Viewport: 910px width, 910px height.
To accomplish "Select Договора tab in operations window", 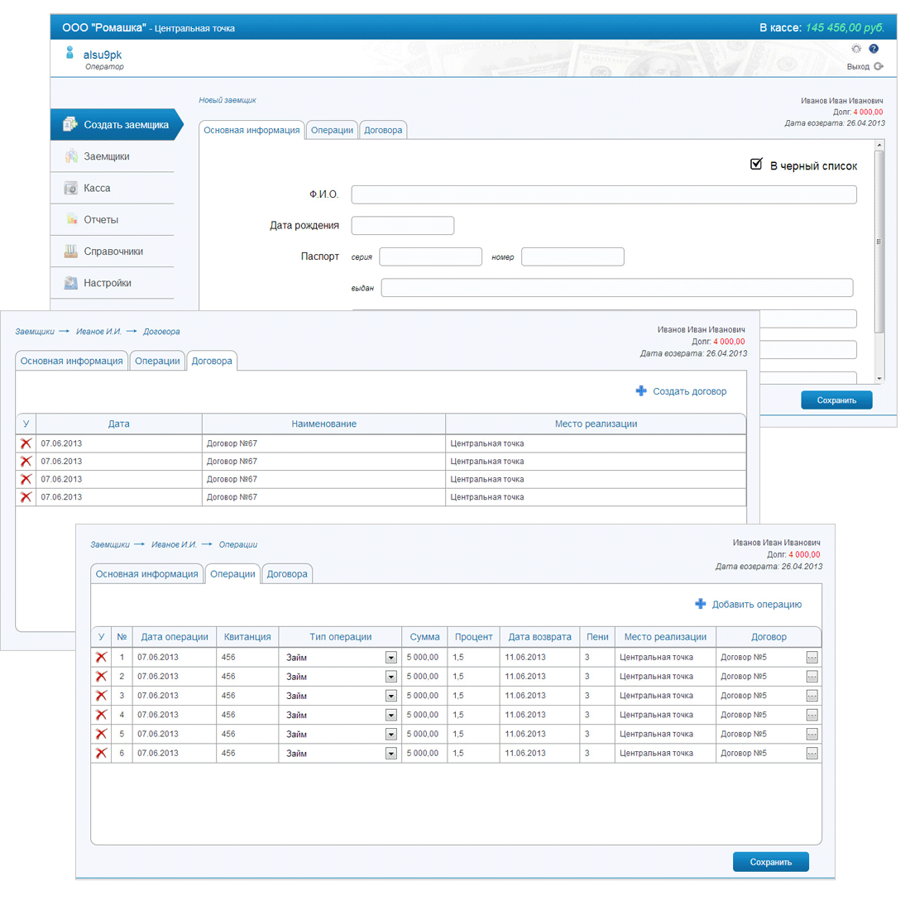I will [287, 574].
